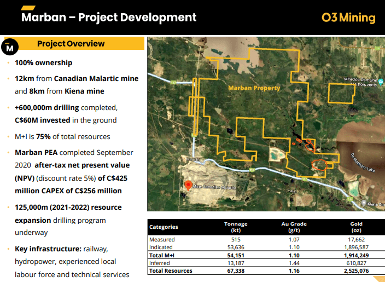
Task: Click the Tonnage (kt) column header
Action: click(x=236, y=227)
